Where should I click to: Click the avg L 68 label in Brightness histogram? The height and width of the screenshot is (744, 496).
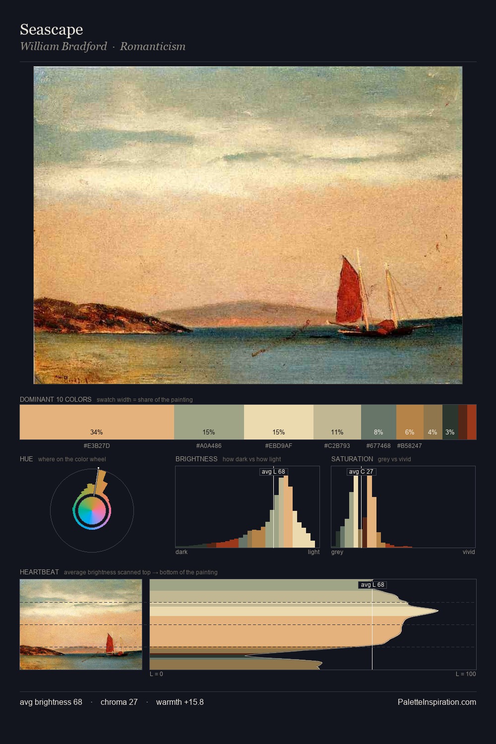pos(274,472)
